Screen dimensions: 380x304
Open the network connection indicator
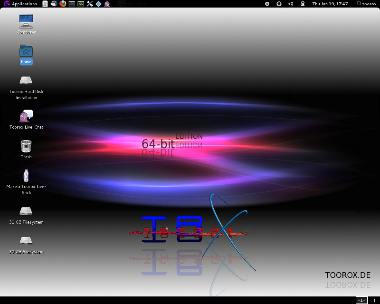[x=303, y=4]
